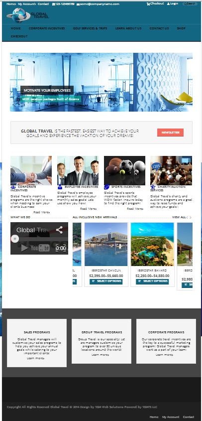Open the businessmen Employee Incentives image
Image resolution: width=202 pixels, height=421 pixels.
click(78, 170)
